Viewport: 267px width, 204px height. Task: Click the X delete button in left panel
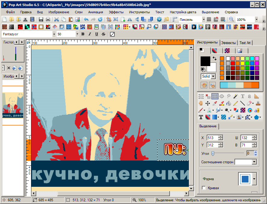(9, 68)
